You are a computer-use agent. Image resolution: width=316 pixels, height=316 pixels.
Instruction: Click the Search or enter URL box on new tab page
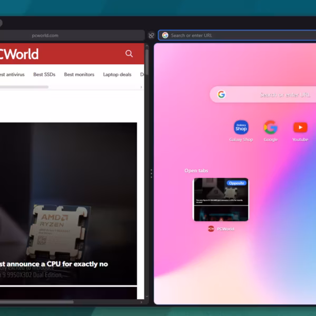click(263, 94)
